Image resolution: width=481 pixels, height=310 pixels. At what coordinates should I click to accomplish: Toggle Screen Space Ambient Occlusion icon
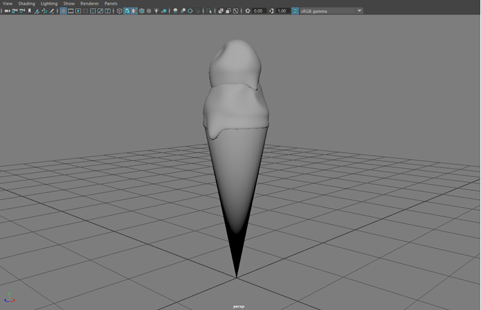pyautogui.click(x=175, y=11)
